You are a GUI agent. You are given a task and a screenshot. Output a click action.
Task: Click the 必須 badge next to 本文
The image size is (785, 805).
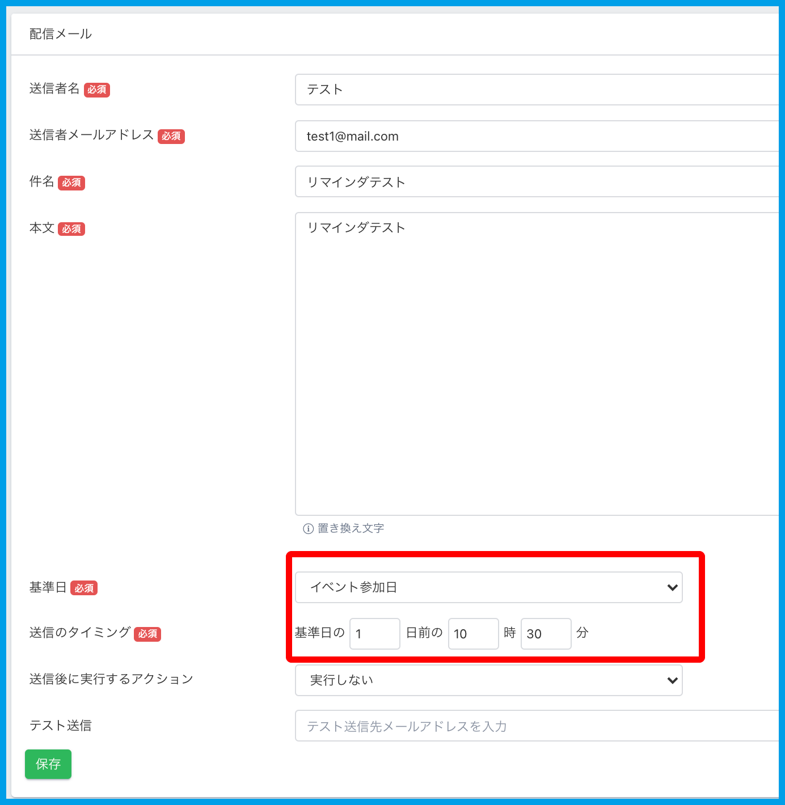71,229
